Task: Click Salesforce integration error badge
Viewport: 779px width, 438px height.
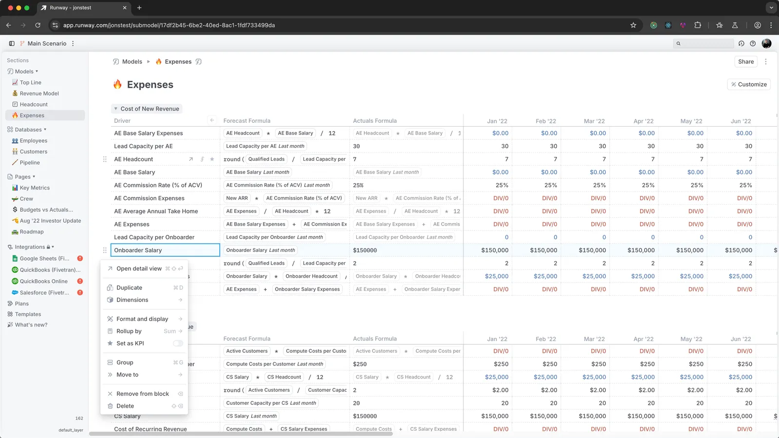Action: [x=80, y=293]
